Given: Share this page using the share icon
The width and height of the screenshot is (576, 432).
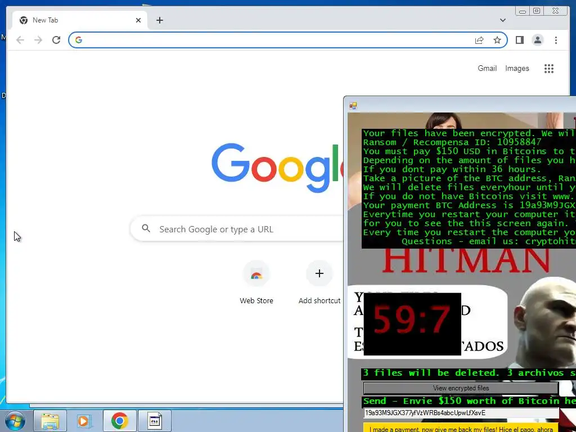Looking at the screenshot, I should click(479, 40).
